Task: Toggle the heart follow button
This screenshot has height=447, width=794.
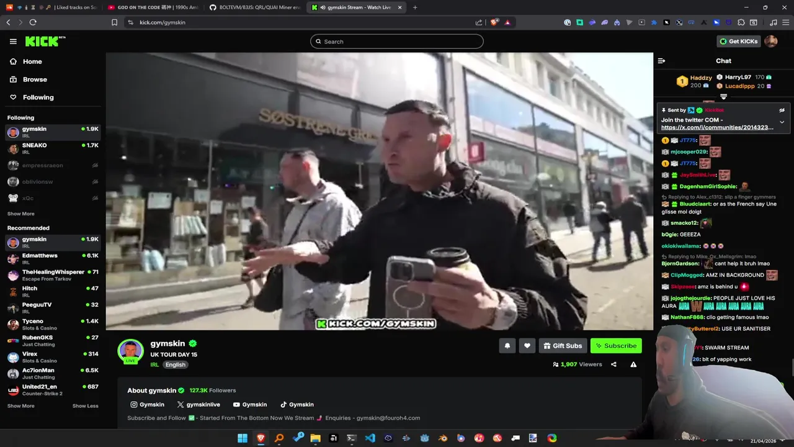Action: [x=527, y=346]
